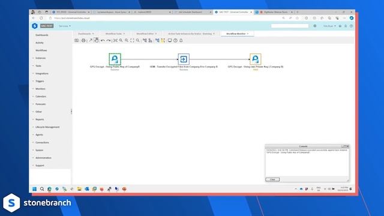Open Windows taskbar search
The image size is (384, 216).
[x=42, y=189]
